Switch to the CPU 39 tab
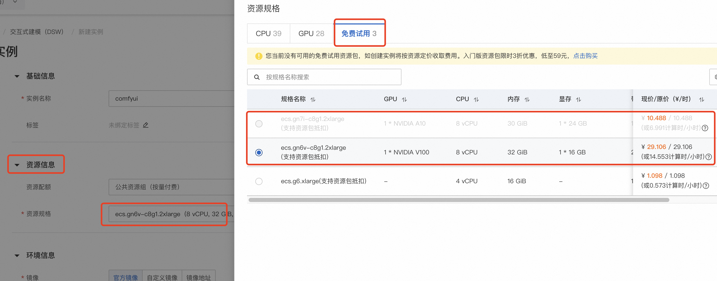The width and height of the screenshot is (717, 281). tap(269, 33)
